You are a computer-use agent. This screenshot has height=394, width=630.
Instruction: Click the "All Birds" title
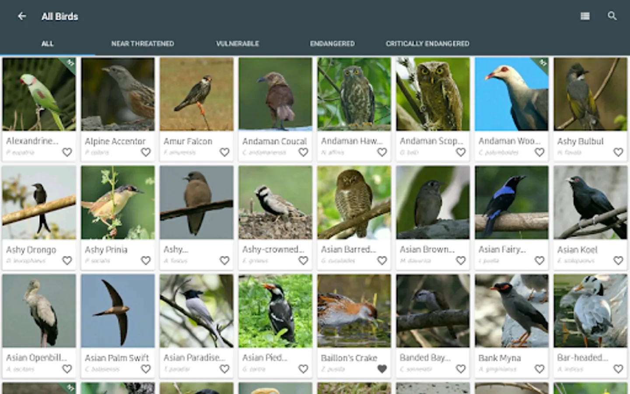(x=60, y=17)
